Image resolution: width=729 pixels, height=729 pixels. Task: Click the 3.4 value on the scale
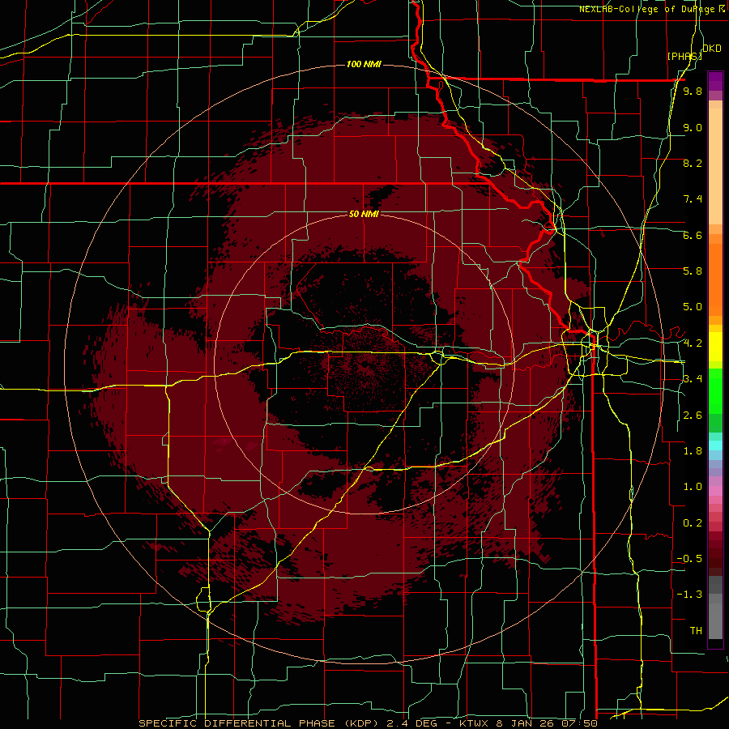[x=693, y=379]
